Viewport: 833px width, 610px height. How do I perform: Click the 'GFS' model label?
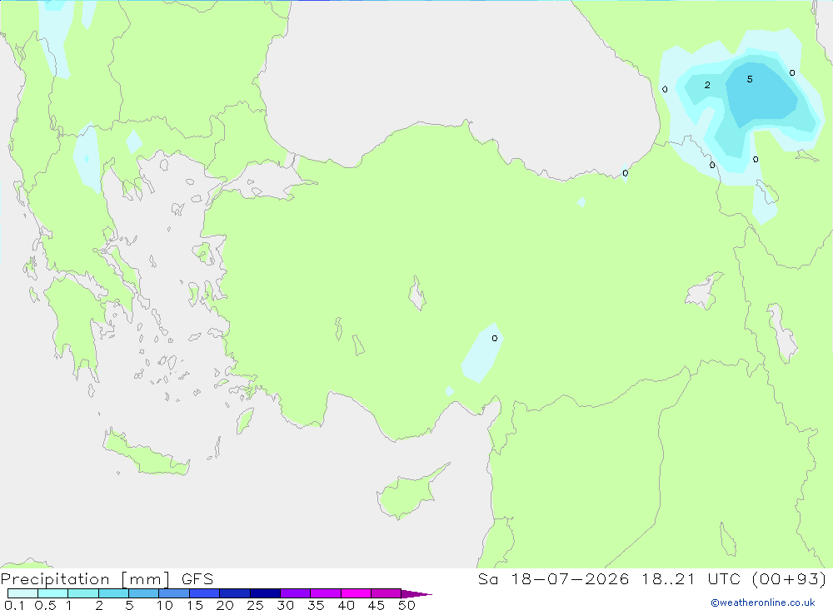point(197,579)
